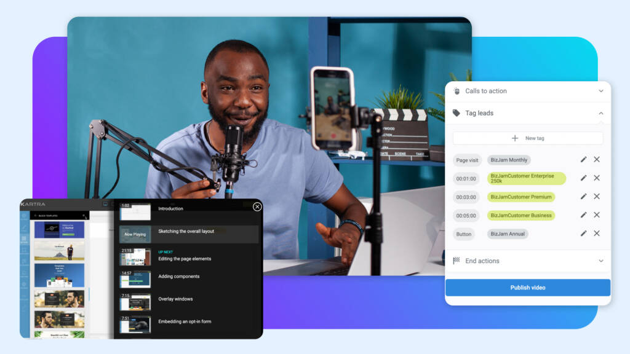The width and height of the screenshot is (630, 354).
Task: Close the video playlist overlay
Action: click(x=257, y=206)
